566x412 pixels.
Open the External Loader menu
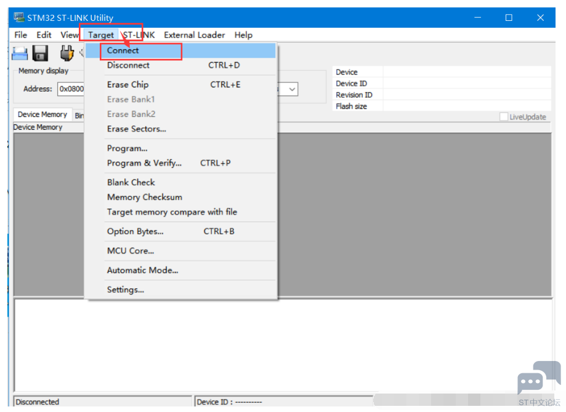194,35
